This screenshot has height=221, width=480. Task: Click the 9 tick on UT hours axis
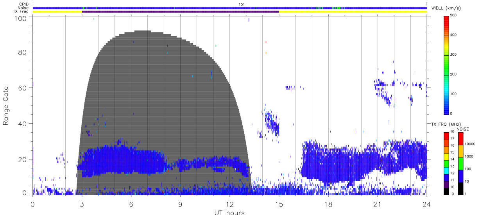[x=181, y=204]
